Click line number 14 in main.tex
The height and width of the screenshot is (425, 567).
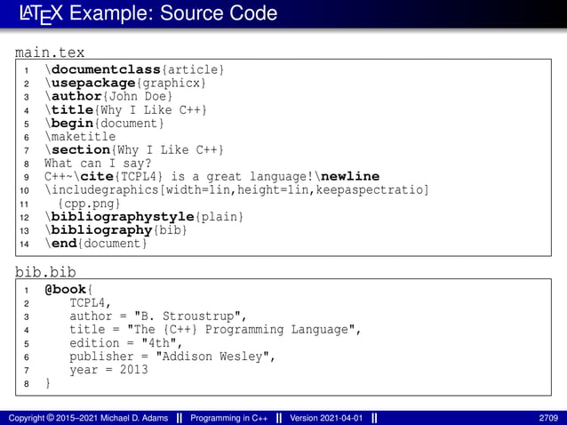(24, 245)
